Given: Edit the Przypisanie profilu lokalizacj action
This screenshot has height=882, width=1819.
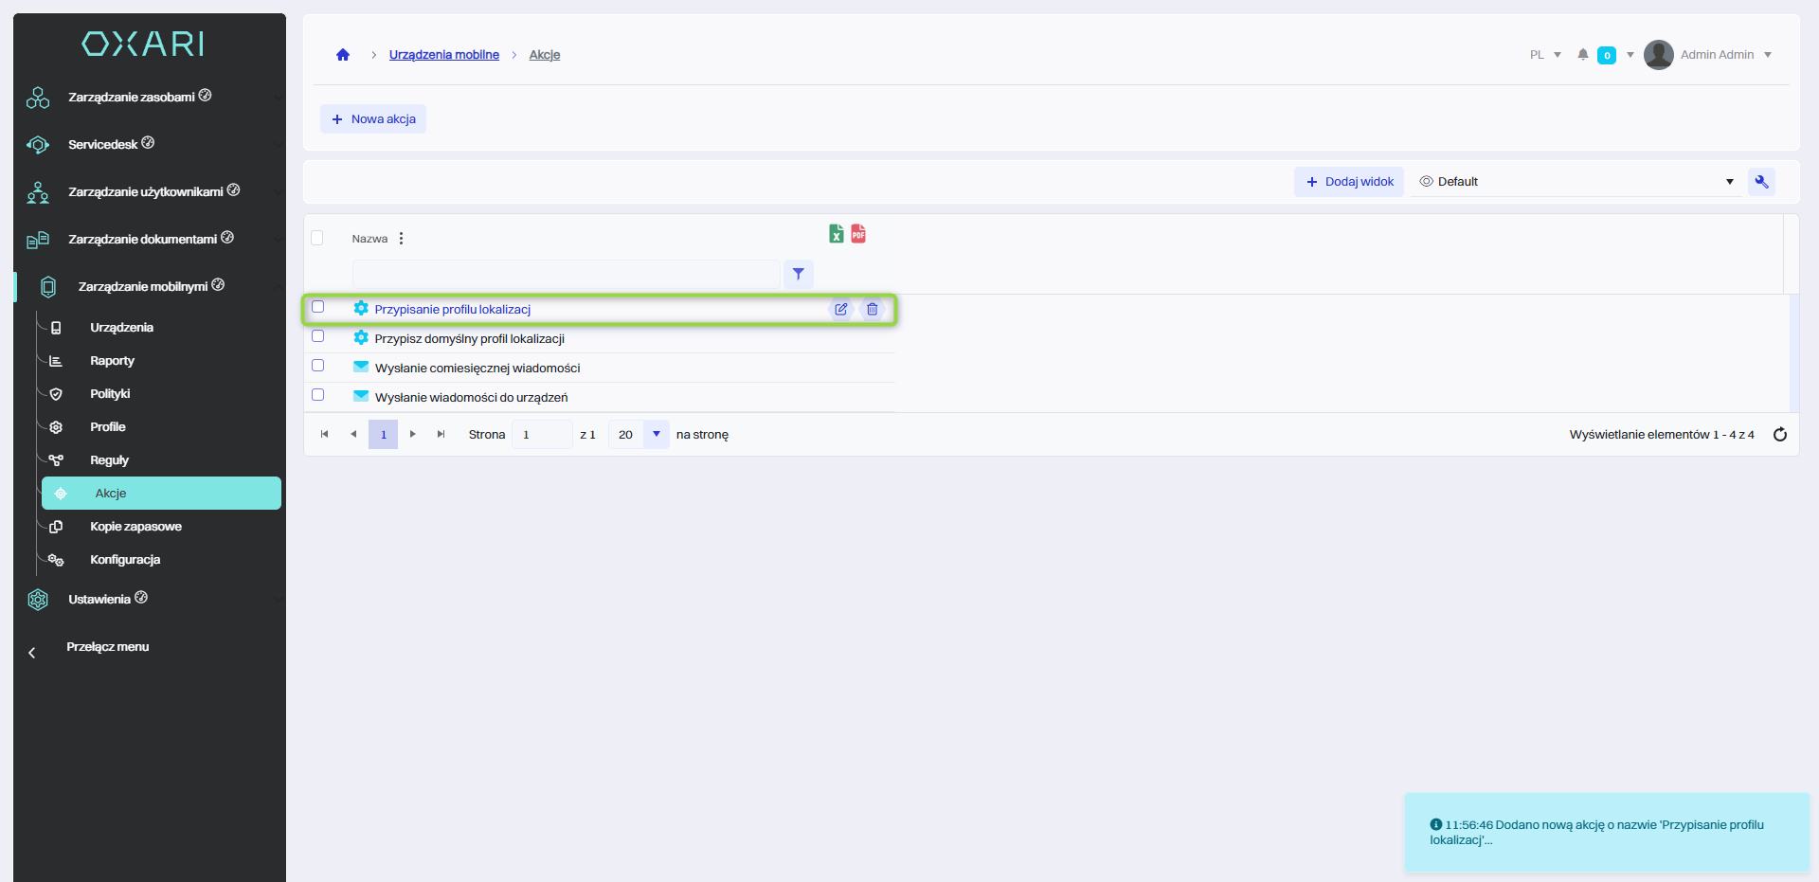Looking at the screenshot, I should click(x=840, y=309).
